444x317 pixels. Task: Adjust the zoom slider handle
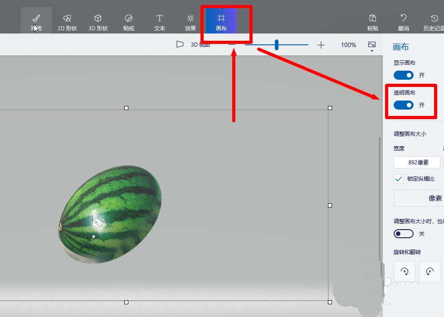pyautogui.click(x=277, y=45)
